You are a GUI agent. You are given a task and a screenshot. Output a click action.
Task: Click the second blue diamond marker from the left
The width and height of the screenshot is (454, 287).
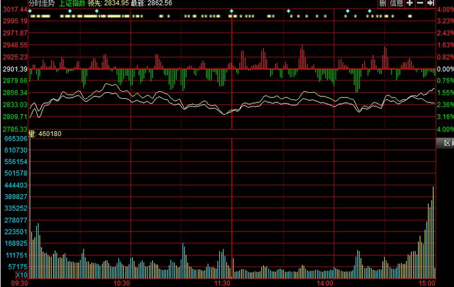tap(70, 11)
